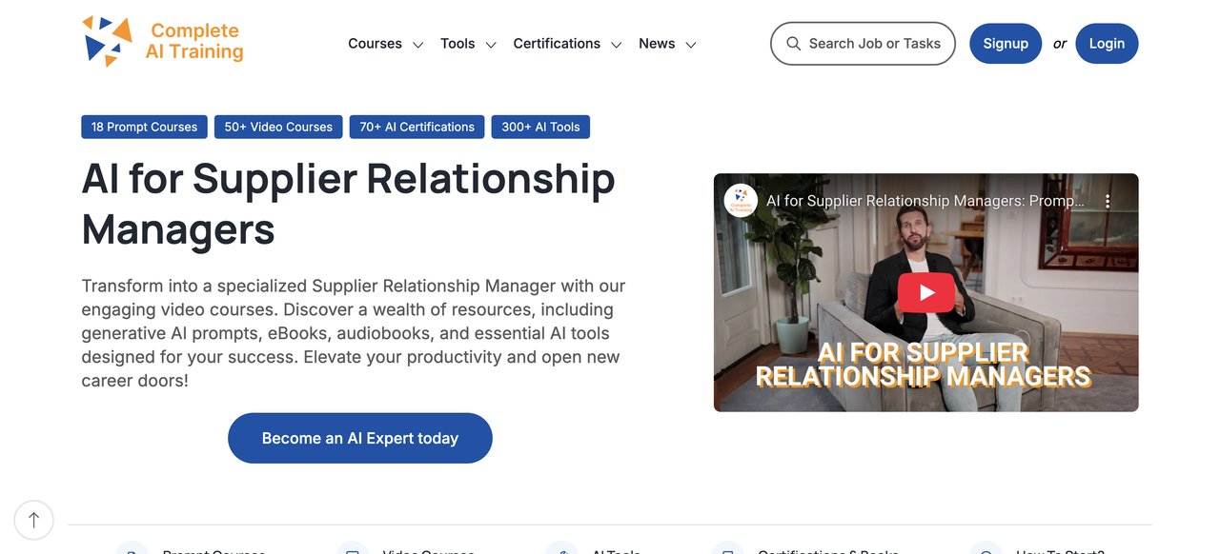Focus the Search Job or Tasks field
Viewport: 1220px width, 554px height.
tap(863, 44)
